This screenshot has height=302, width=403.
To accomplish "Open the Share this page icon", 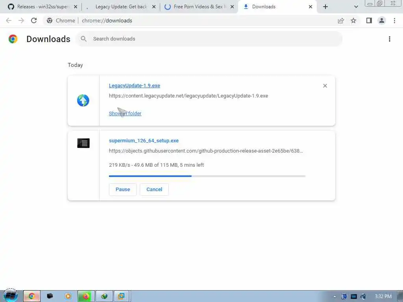I will (341, 20).
